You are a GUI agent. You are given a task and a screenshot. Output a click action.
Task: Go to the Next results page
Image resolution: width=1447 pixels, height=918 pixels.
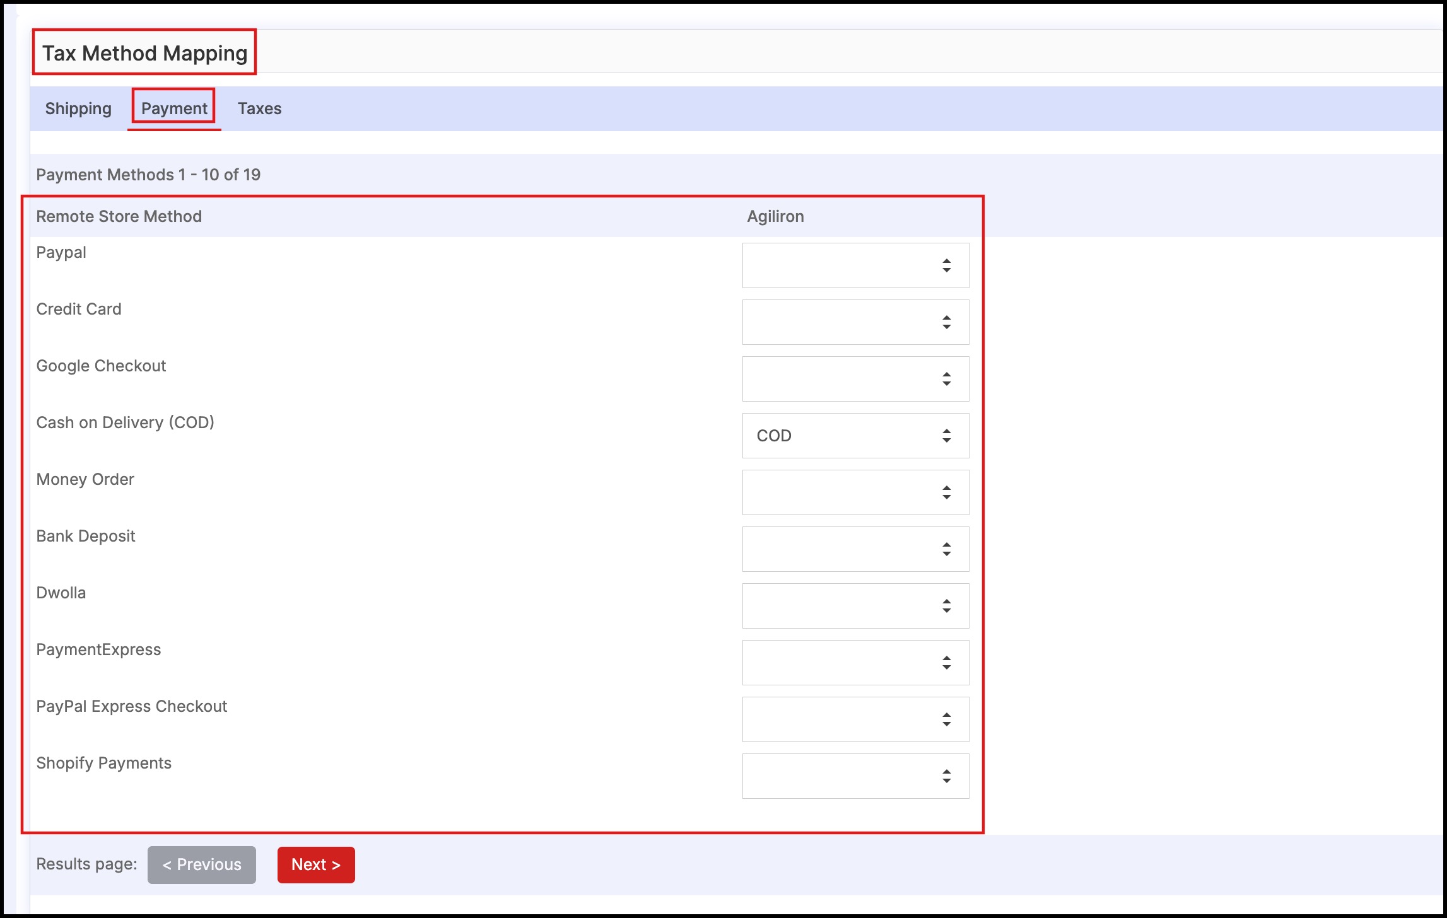click(316, 864)
